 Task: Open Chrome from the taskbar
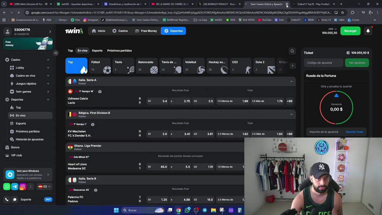point(178,210)
